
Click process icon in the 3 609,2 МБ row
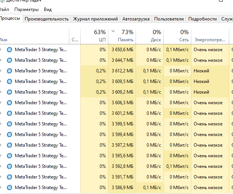(x=9, y=92)
